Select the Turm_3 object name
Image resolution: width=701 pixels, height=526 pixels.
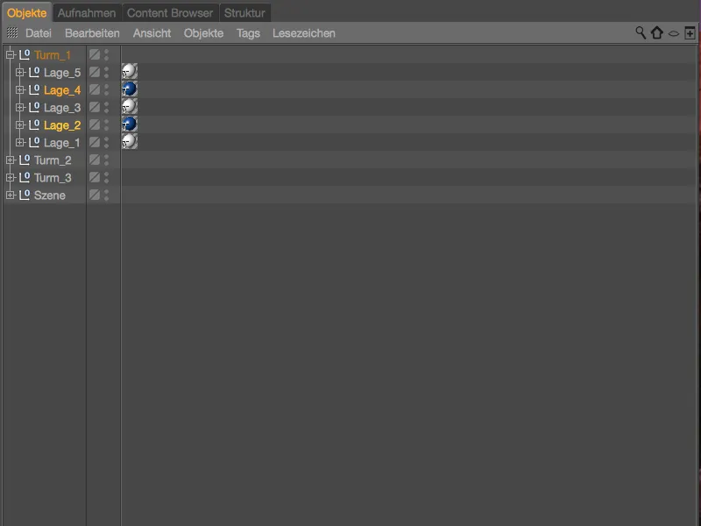click(x=53, y=178)
